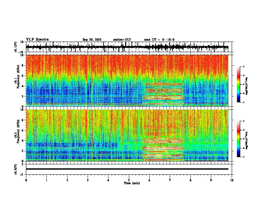
Task: Click time axis tick label "3"
Action: [88, 180]
